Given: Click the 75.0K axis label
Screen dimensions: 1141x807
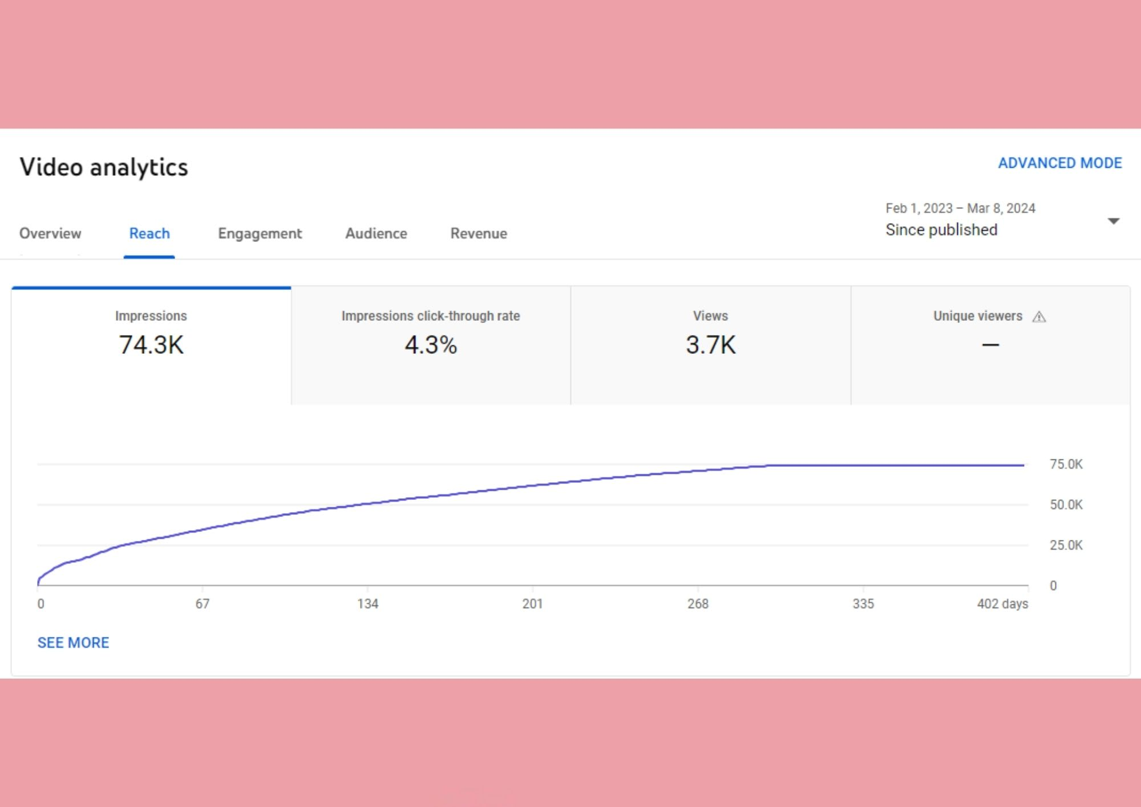Looking at the screenshot, I should click(1066, 464).
